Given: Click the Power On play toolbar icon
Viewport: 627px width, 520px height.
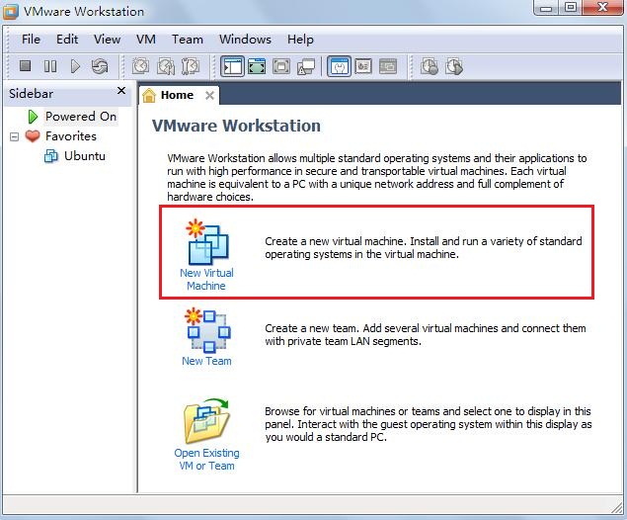Looking at the screenshot, I should (x=75, y=66).
